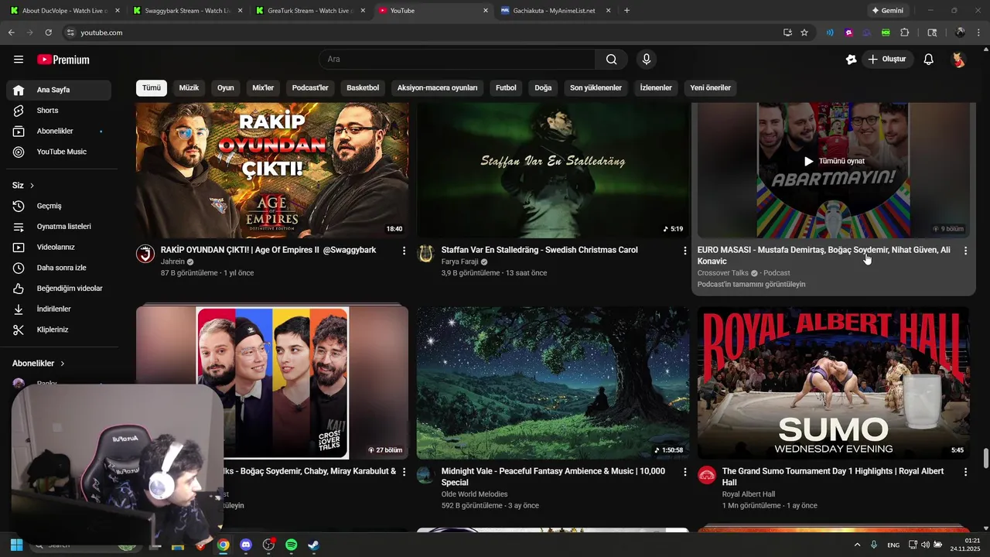
Task: Click the YouTube Premium logo
Action: [63, 60]
